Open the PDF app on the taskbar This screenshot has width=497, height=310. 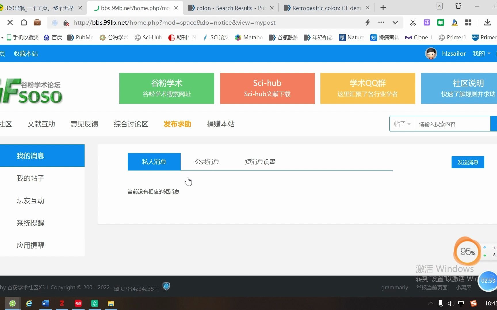click(95, 303)
